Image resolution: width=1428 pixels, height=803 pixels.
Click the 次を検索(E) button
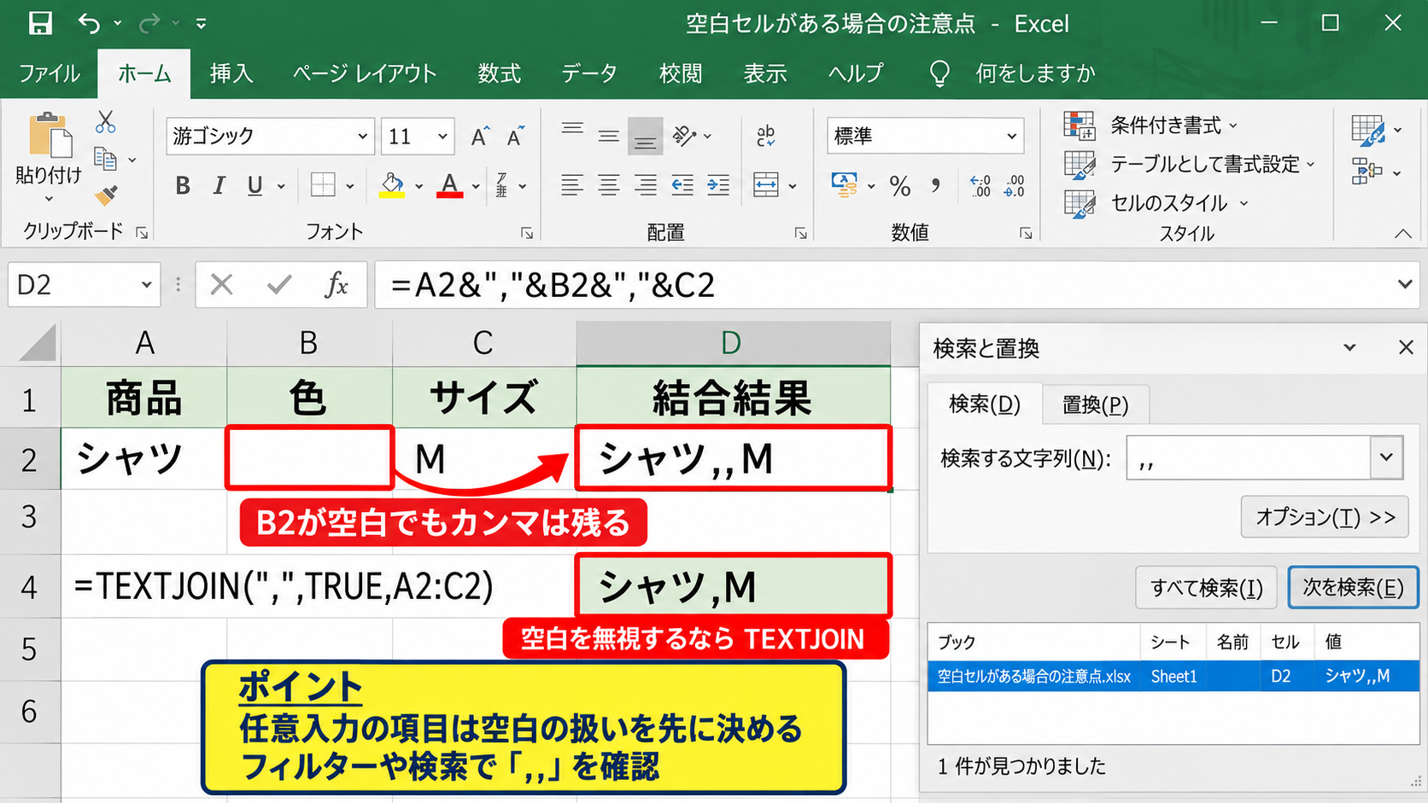1353,587
